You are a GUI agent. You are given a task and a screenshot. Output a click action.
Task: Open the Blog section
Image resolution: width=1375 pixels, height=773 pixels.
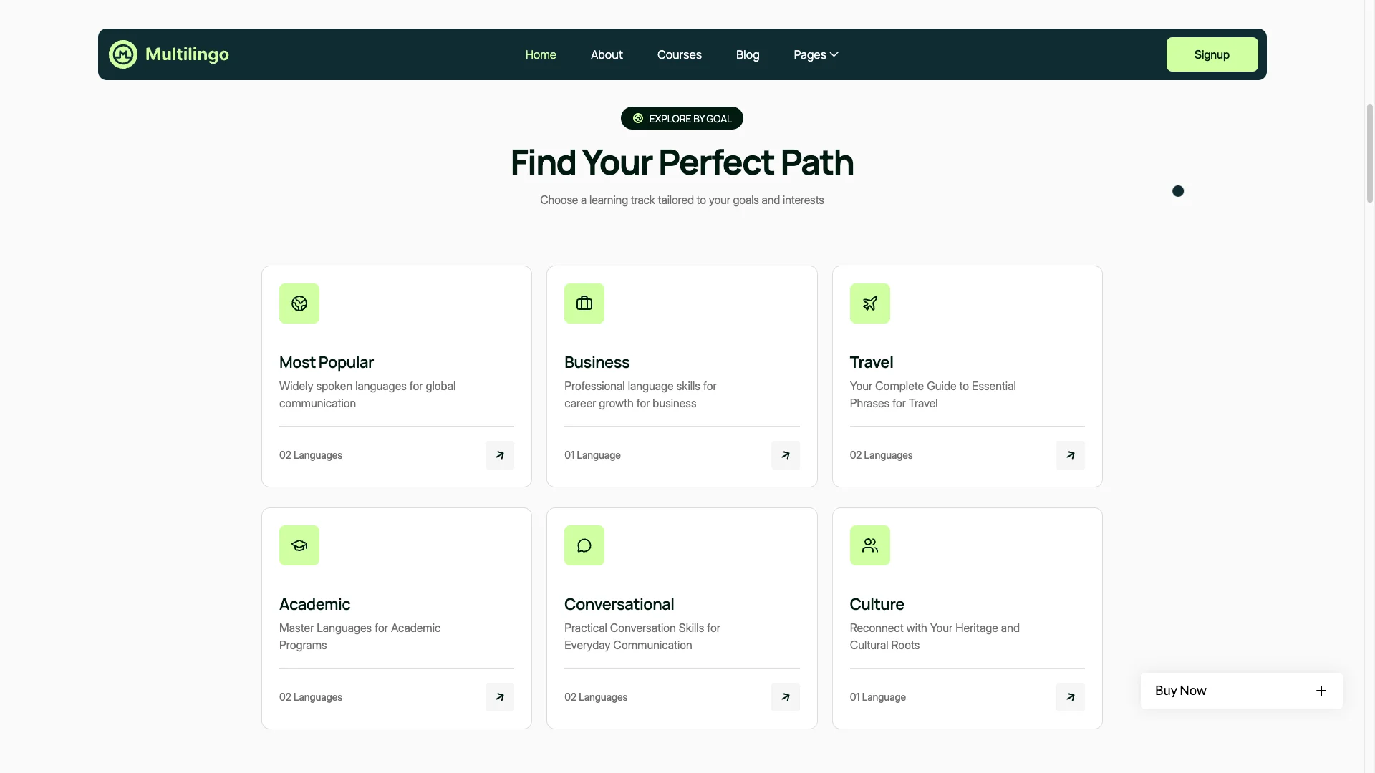747,54
